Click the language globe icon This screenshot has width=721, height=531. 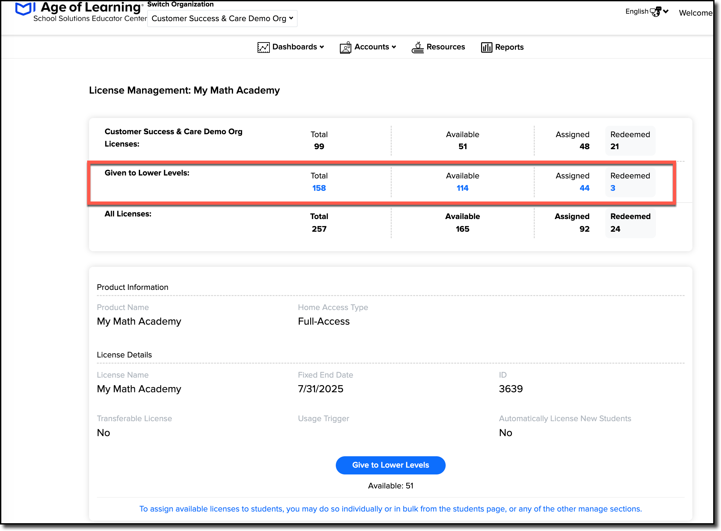click(x=655, y=12)
